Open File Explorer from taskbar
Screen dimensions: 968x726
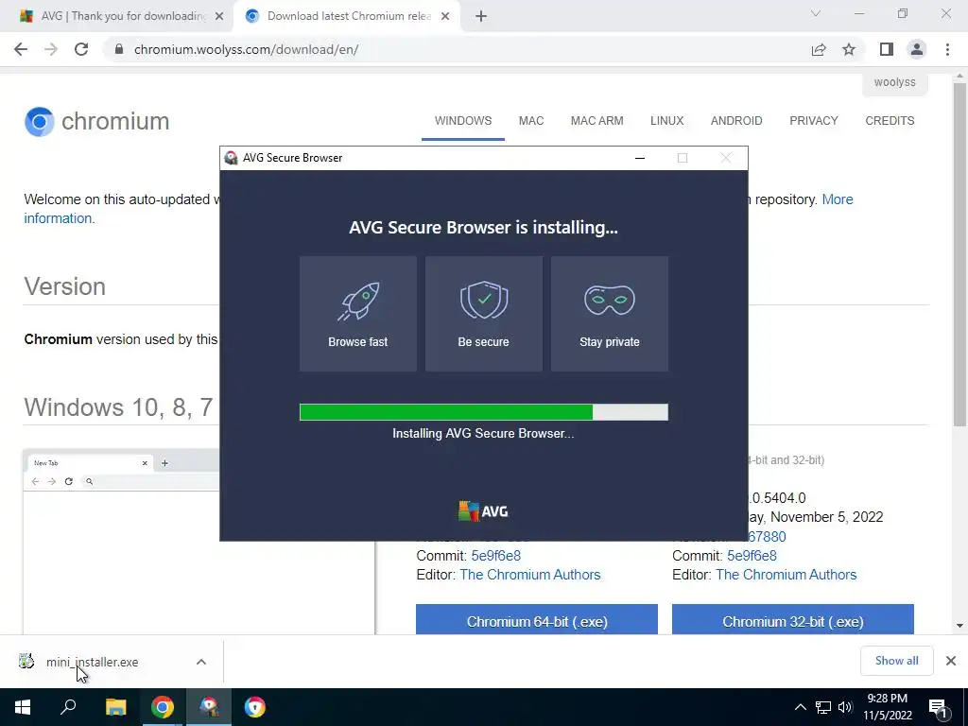tap(115, 707)
